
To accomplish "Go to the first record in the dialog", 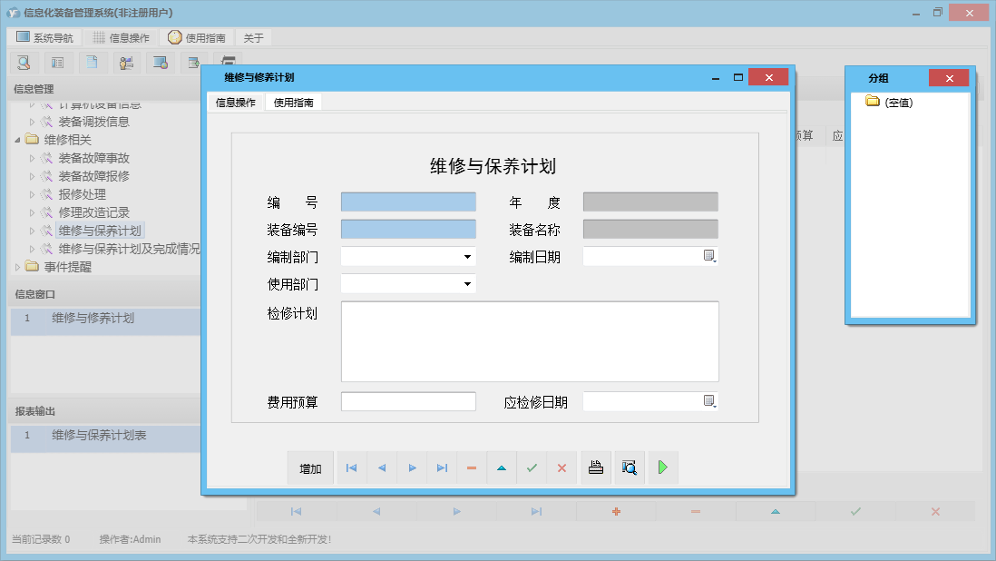I will [351, 467].
